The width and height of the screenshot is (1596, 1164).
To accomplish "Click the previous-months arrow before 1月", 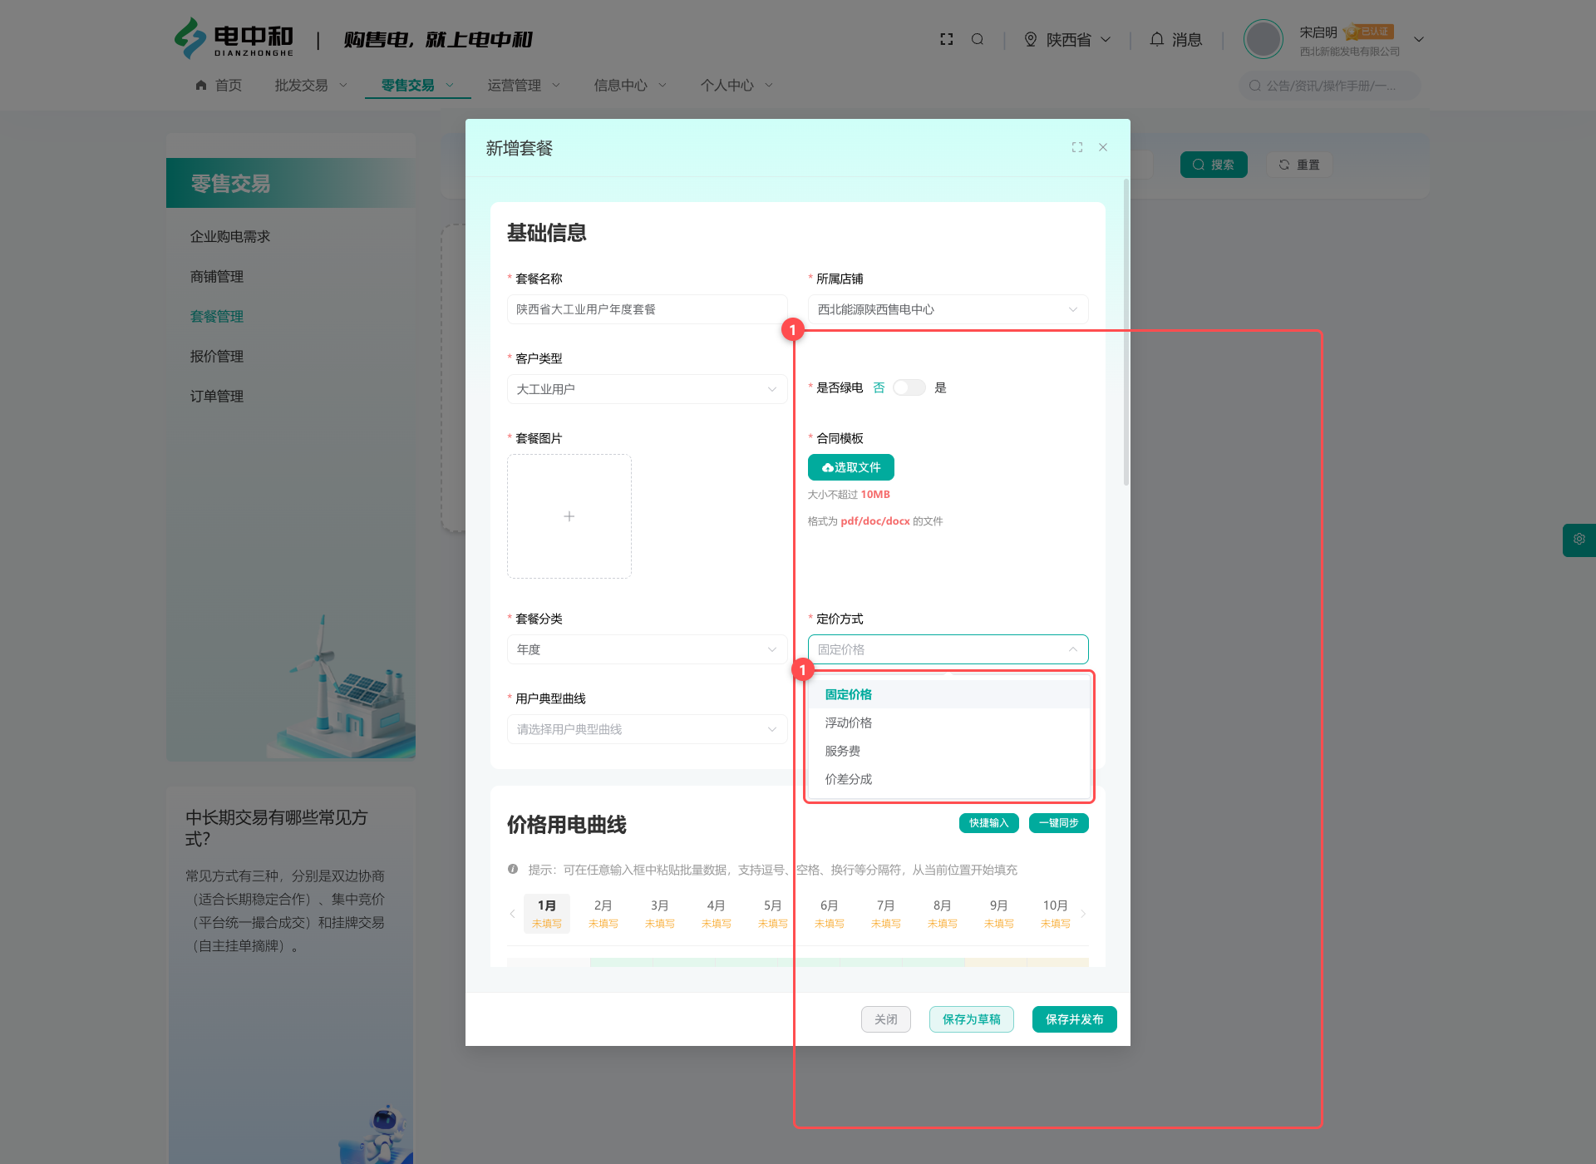I will pyautogui.click(x=512, y=914).
